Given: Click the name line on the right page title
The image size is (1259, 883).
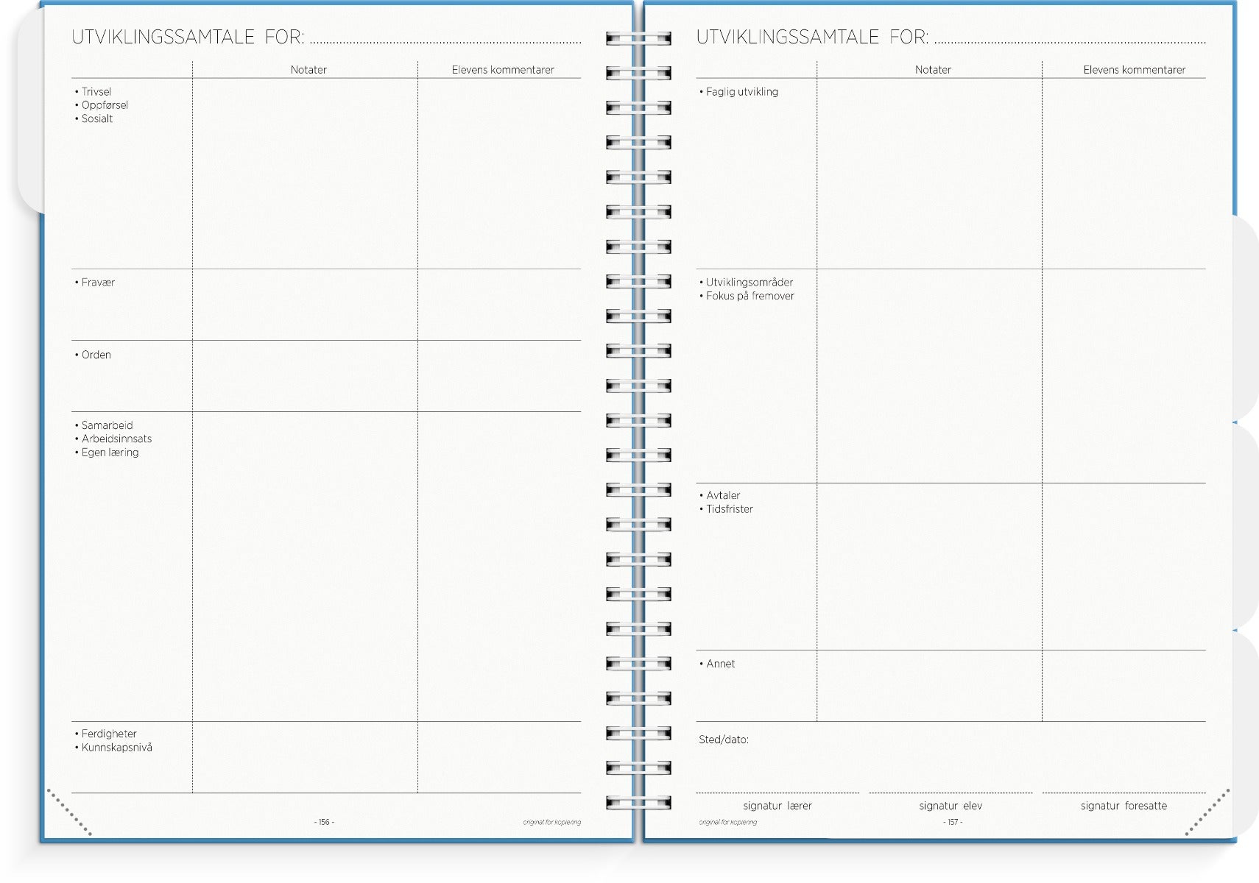Looking at the screenshot, I should [x=1069, y=40].
